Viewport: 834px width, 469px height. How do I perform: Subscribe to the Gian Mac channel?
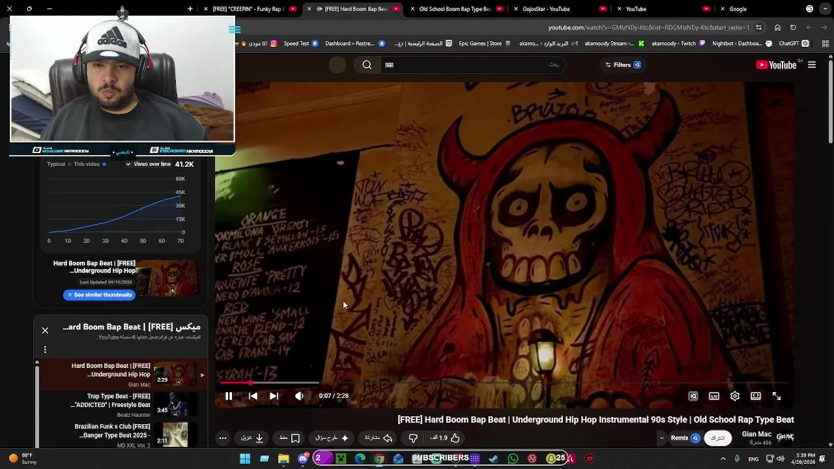click(718, 438)
